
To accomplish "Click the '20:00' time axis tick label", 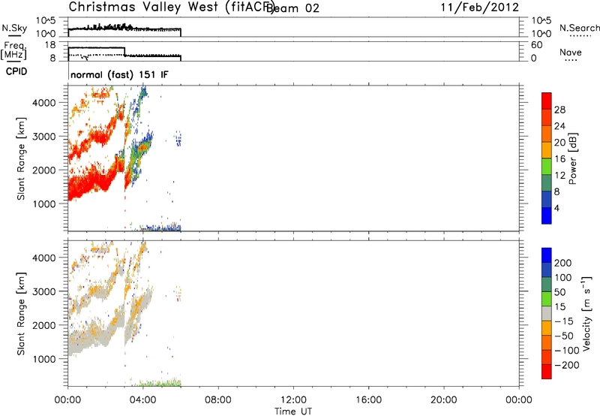I will (444, 400).
